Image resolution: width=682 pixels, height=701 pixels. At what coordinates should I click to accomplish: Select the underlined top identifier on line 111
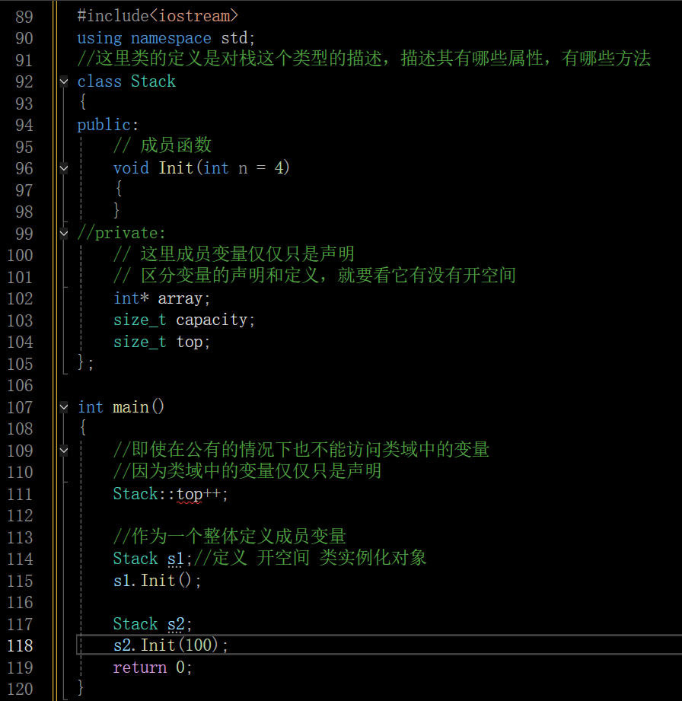(x=190, y=494)
